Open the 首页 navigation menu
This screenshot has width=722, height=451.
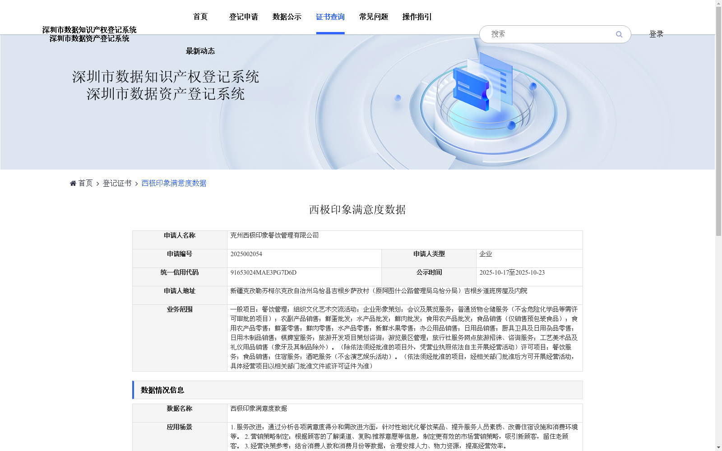click(x=200, y=17)
